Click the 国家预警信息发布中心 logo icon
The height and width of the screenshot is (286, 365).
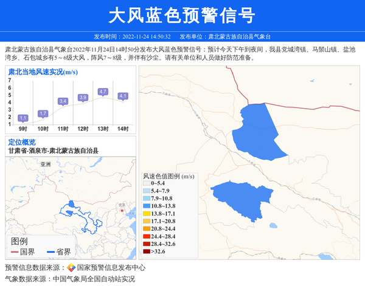(71, 267)
